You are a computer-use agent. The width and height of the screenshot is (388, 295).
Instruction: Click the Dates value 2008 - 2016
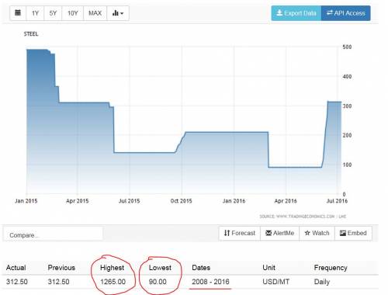pyautogui.click(x=210, y=282)
